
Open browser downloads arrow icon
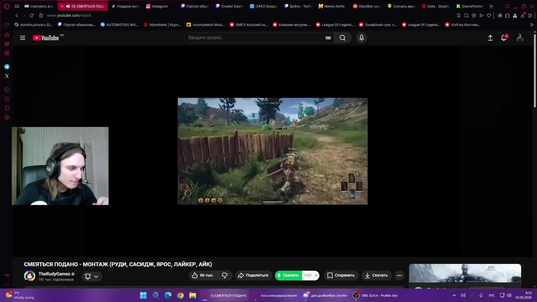[x=523, y=16]
